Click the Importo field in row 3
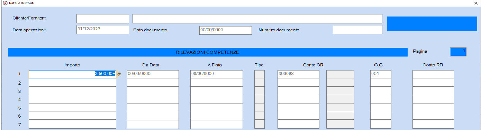 (x=72, y=91)
